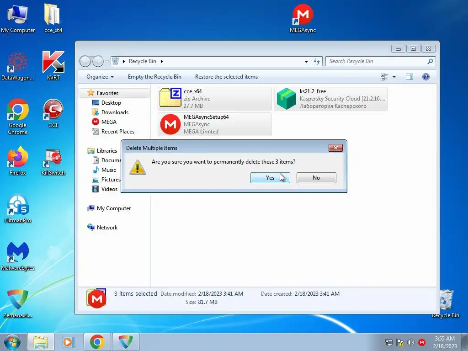
Task: Open Malwarebytes desktop shortcut
Action: [x=18, y=256]
